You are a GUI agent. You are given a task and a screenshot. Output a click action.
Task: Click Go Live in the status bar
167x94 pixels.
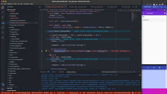[x=100, y=93]
